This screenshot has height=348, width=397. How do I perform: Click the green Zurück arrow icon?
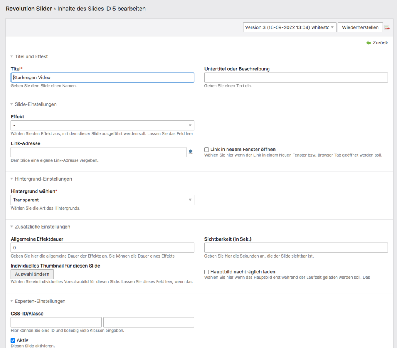pos(368,43)
